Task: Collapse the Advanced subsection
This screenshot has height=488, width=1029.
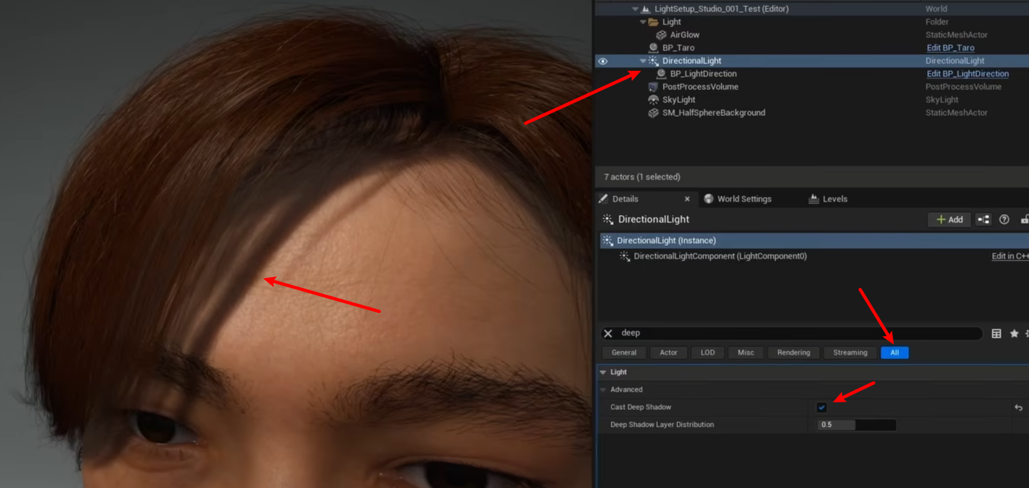Action: click(x=603, y=390)
